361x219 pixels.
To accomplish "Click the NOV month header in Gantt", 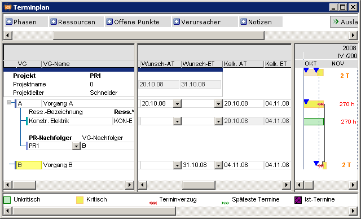I will point(338,64).
